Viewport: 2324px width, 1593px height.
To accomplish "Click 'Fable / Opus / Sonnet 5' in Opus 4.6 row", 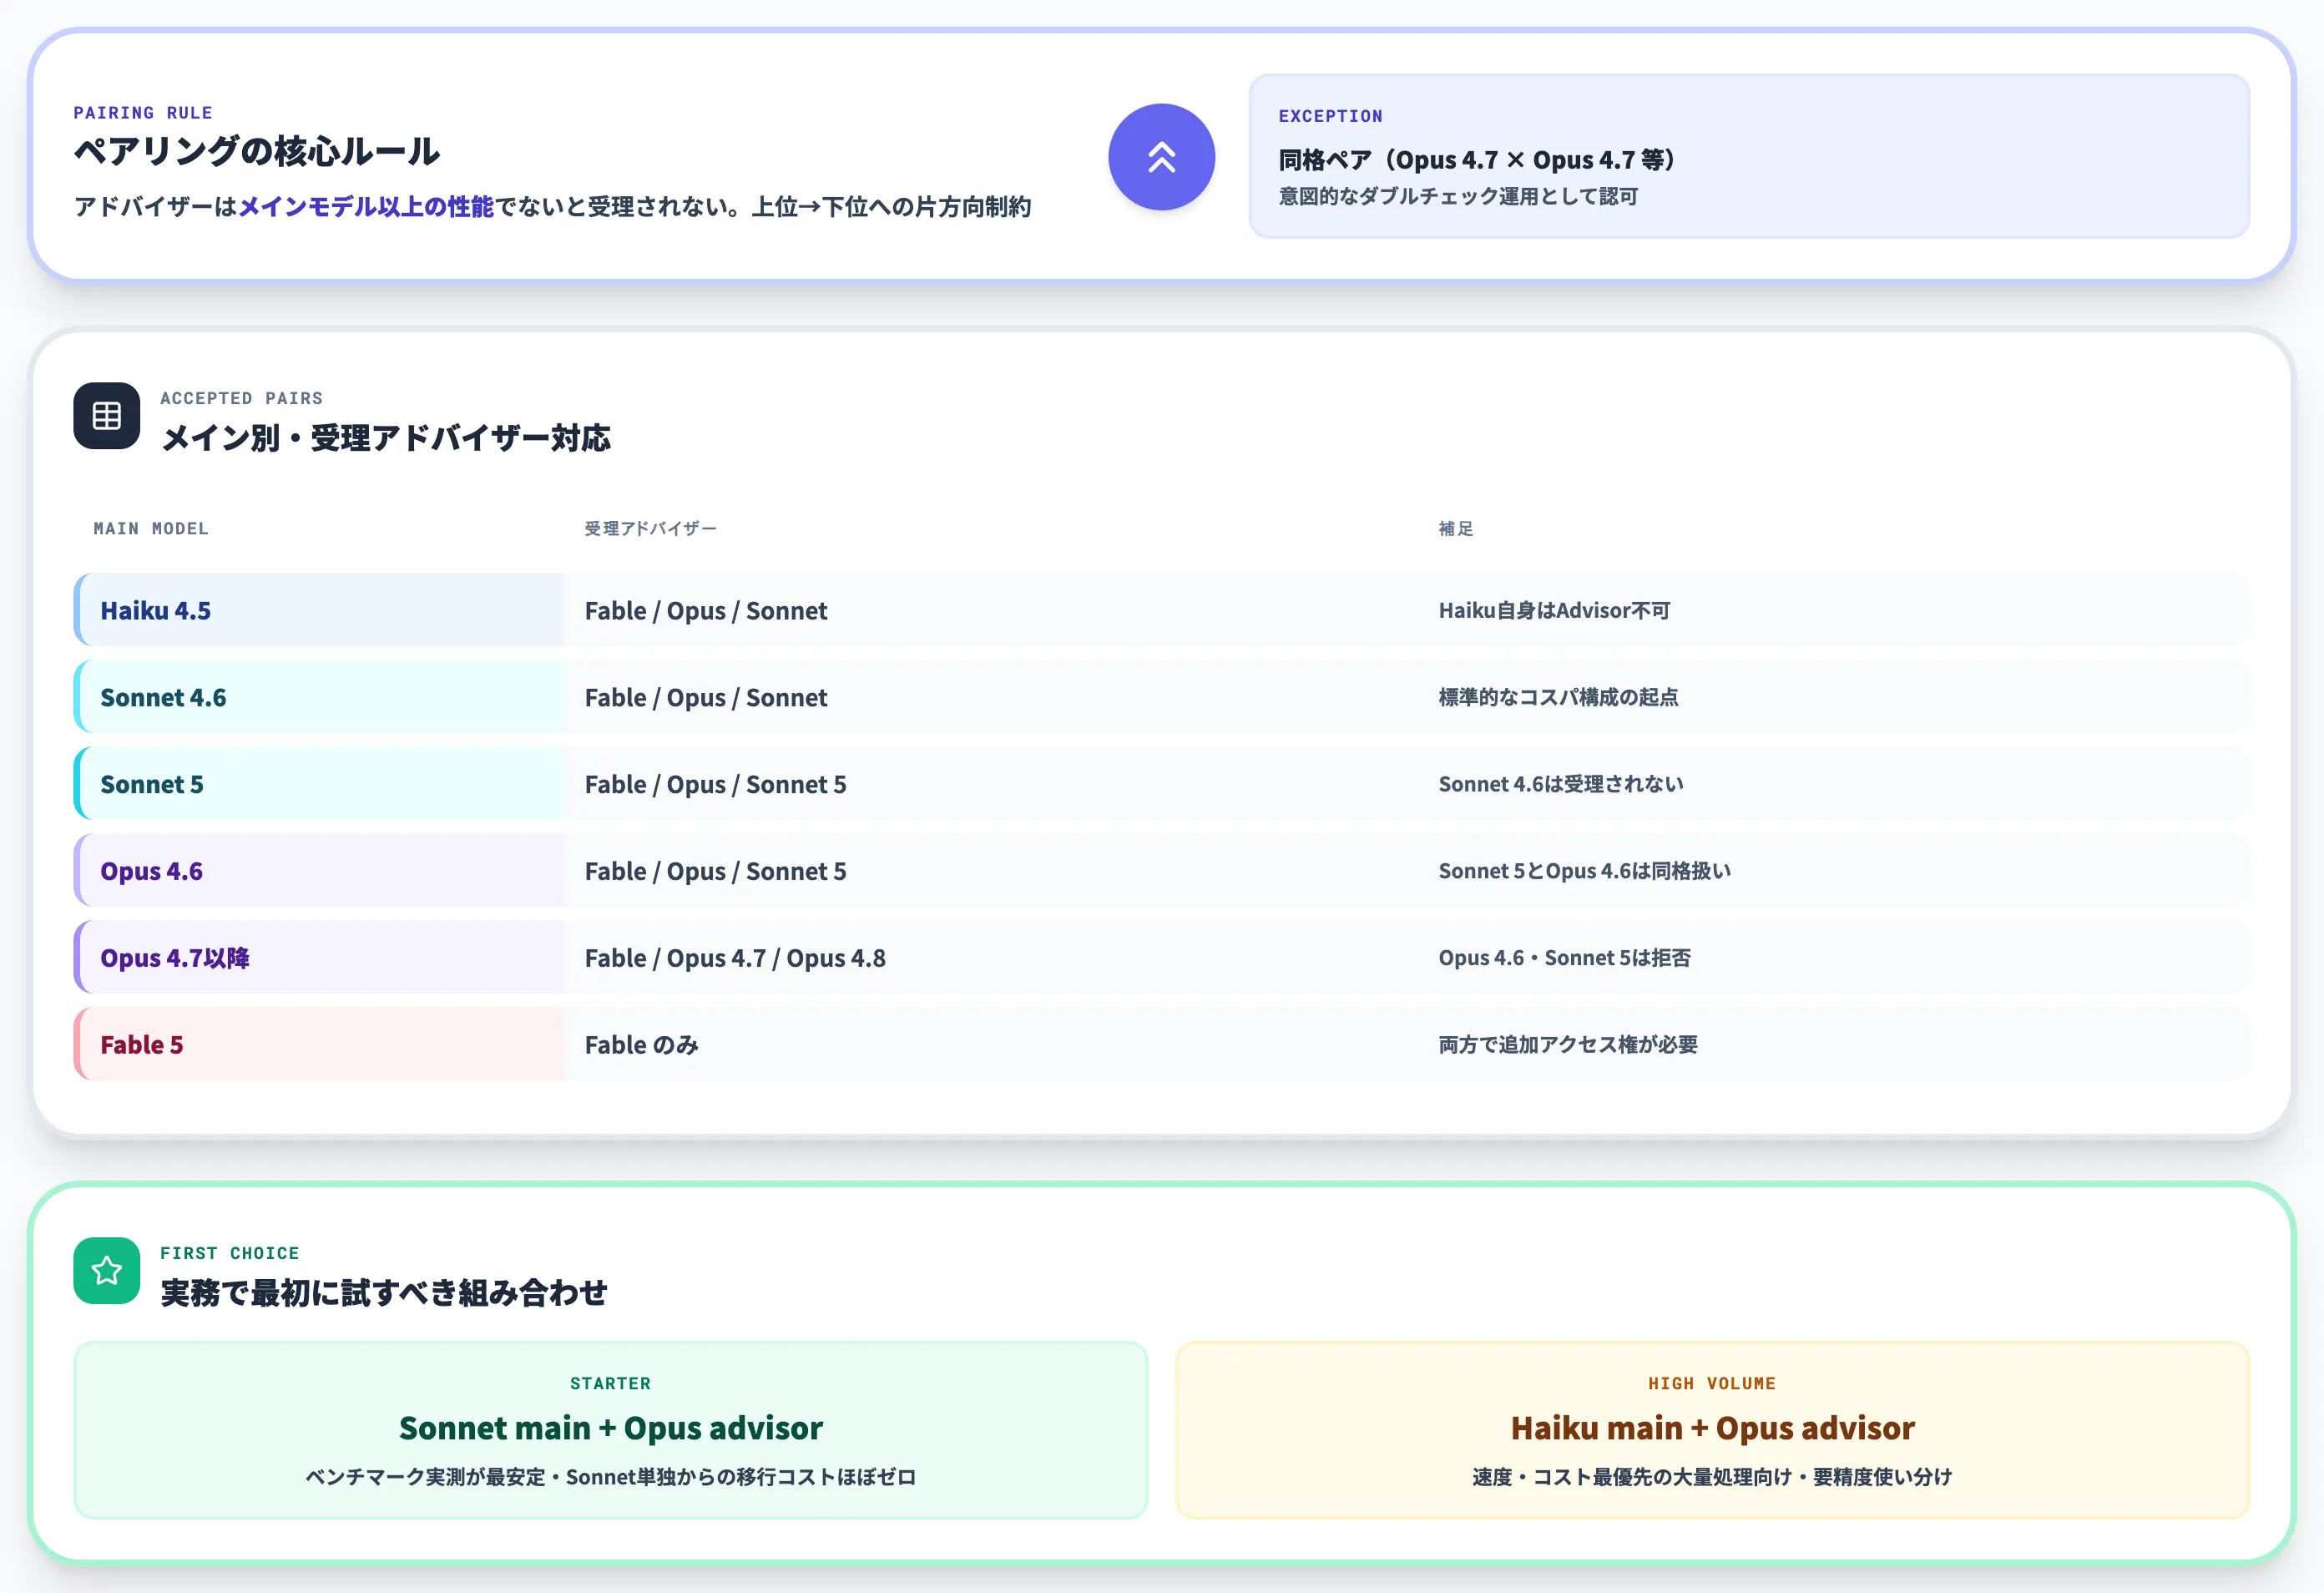I will coord(715,872).
